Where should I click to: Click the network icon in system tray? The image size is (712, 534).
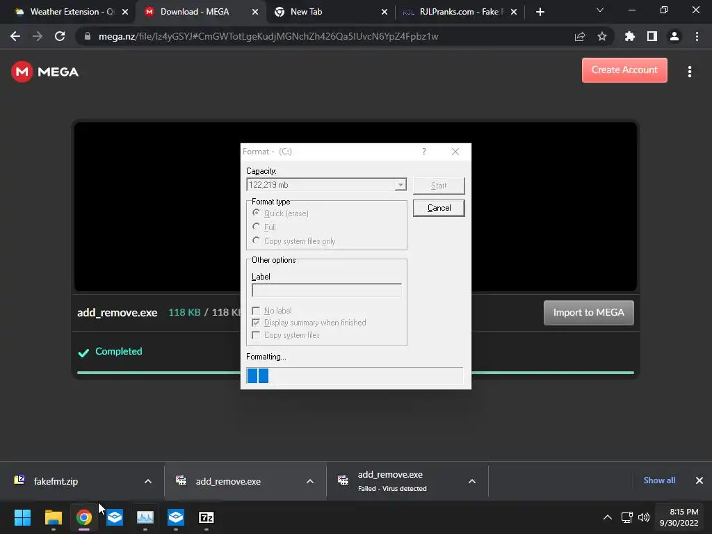pos(626,517)
